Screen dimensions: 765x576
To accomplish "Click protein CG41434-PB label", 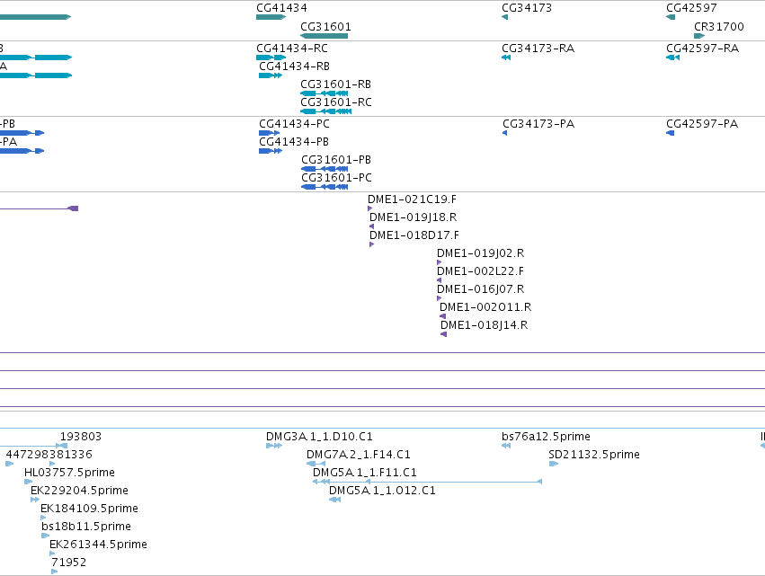I will [x=294, y=142].
